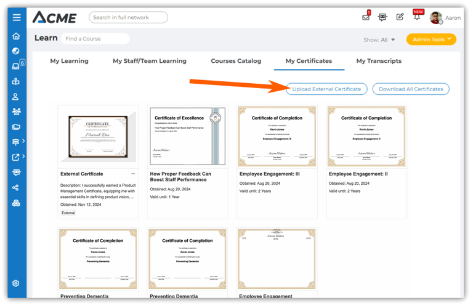473x308 pixels.
Task: Open the Show: All filter dropdown
Action: tap(379, 40)
